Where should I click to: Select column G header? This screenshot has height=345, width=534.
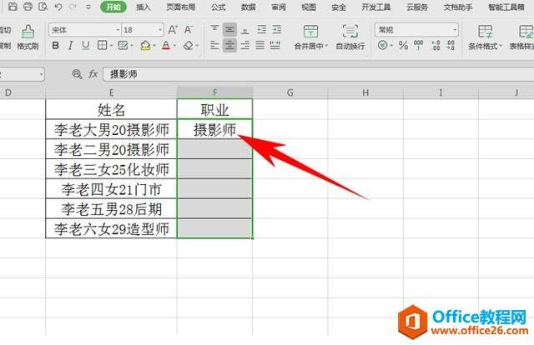click(x=290, y=92)
